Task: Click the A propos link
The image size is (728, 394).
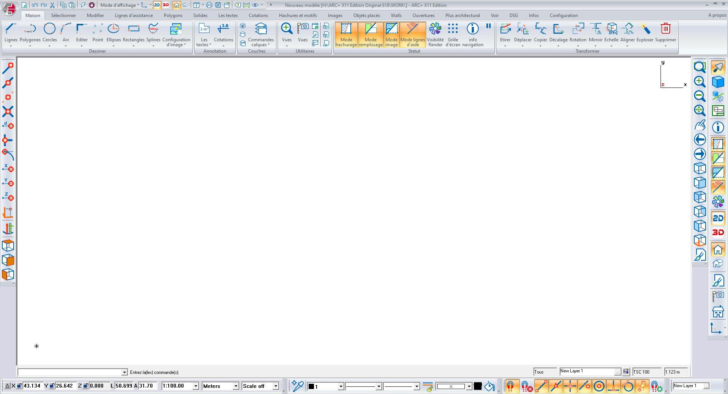Action: (x=717, y=16)
